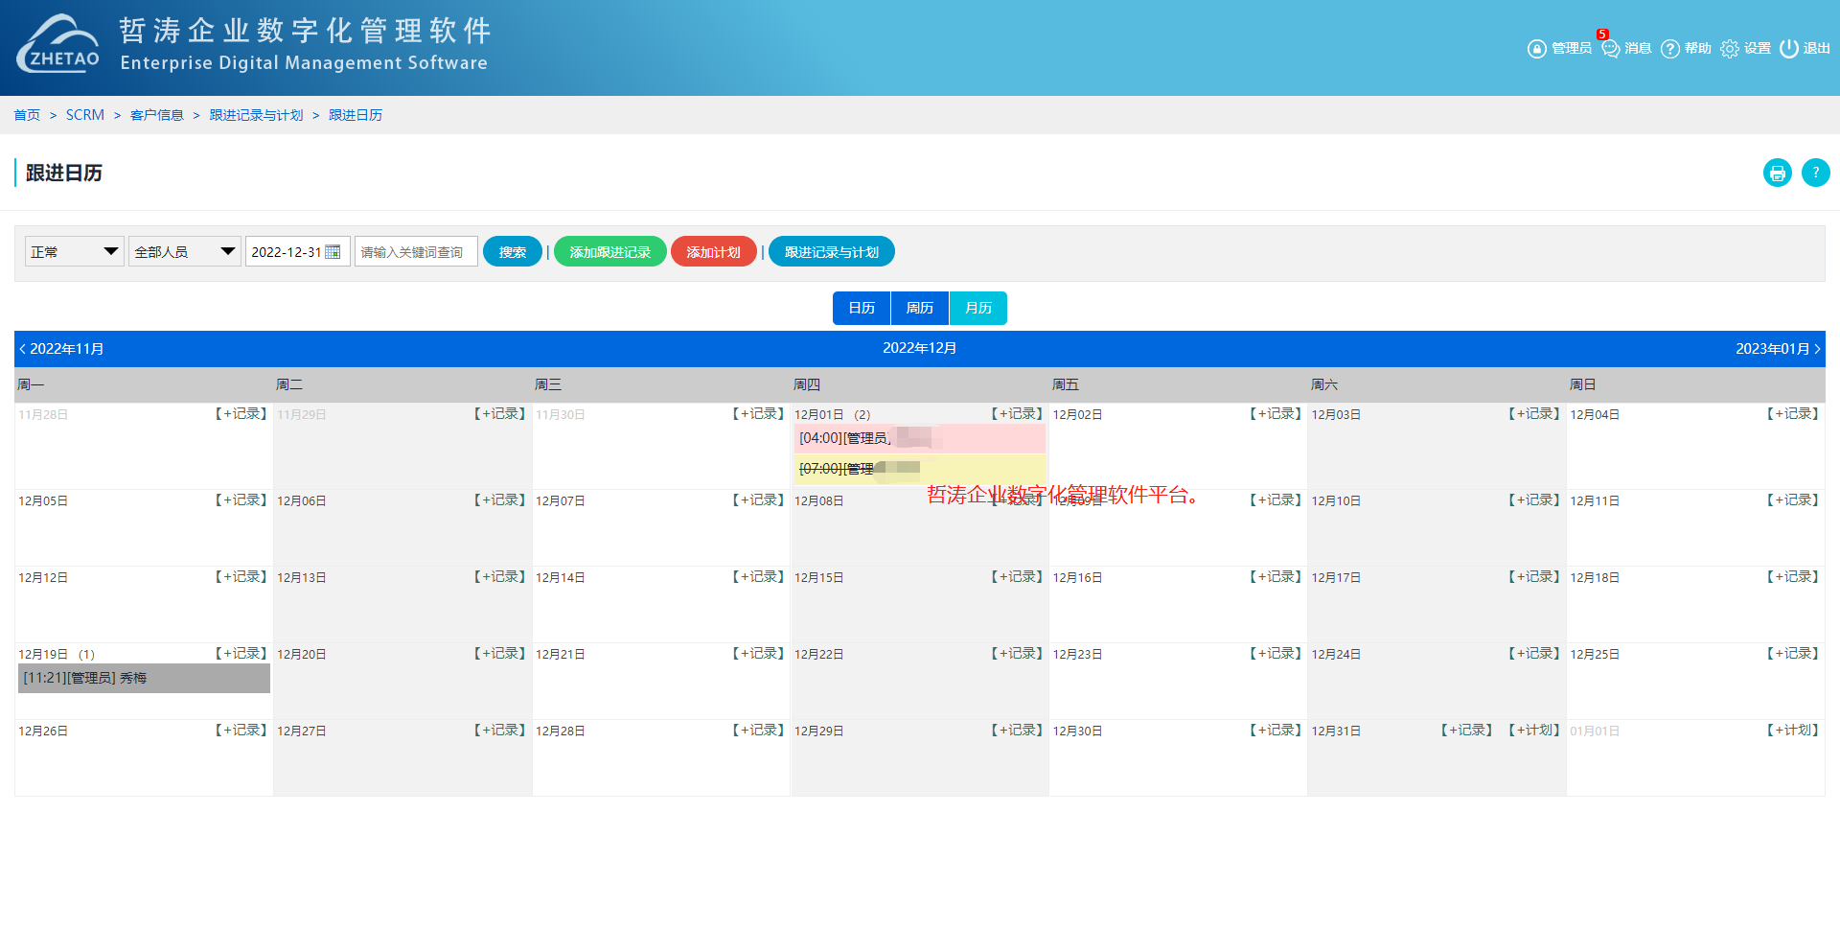Open the 07:00 entry on 12月01日
This screenshot has height=929, width=1840.
tap(920, 469)
